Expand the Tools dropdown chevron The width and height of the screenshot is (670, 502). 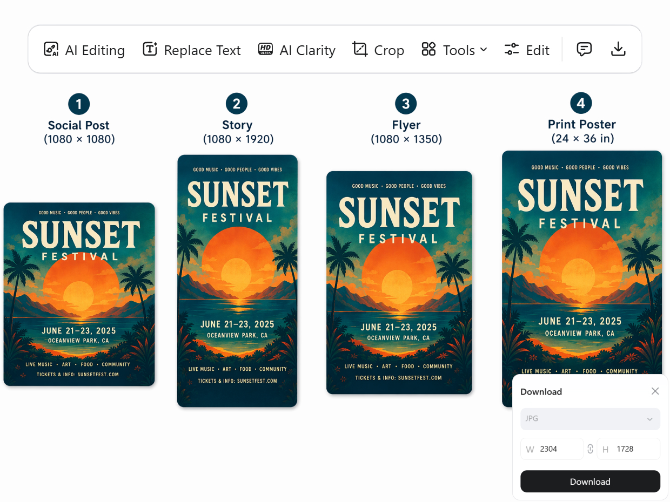pos(484,50)
